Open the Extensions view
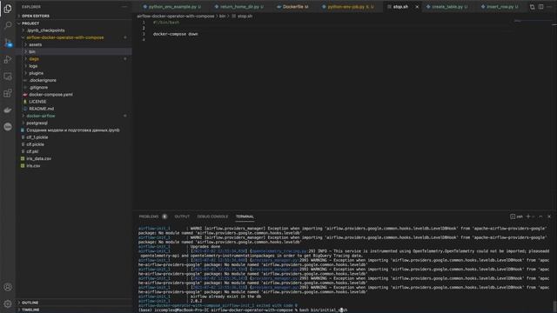The width and height of the screenshot is (557, 313). coord(8,93)
